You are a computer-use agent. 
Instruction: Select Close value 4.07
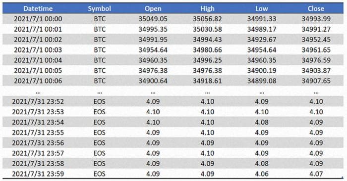click(316, 174)
